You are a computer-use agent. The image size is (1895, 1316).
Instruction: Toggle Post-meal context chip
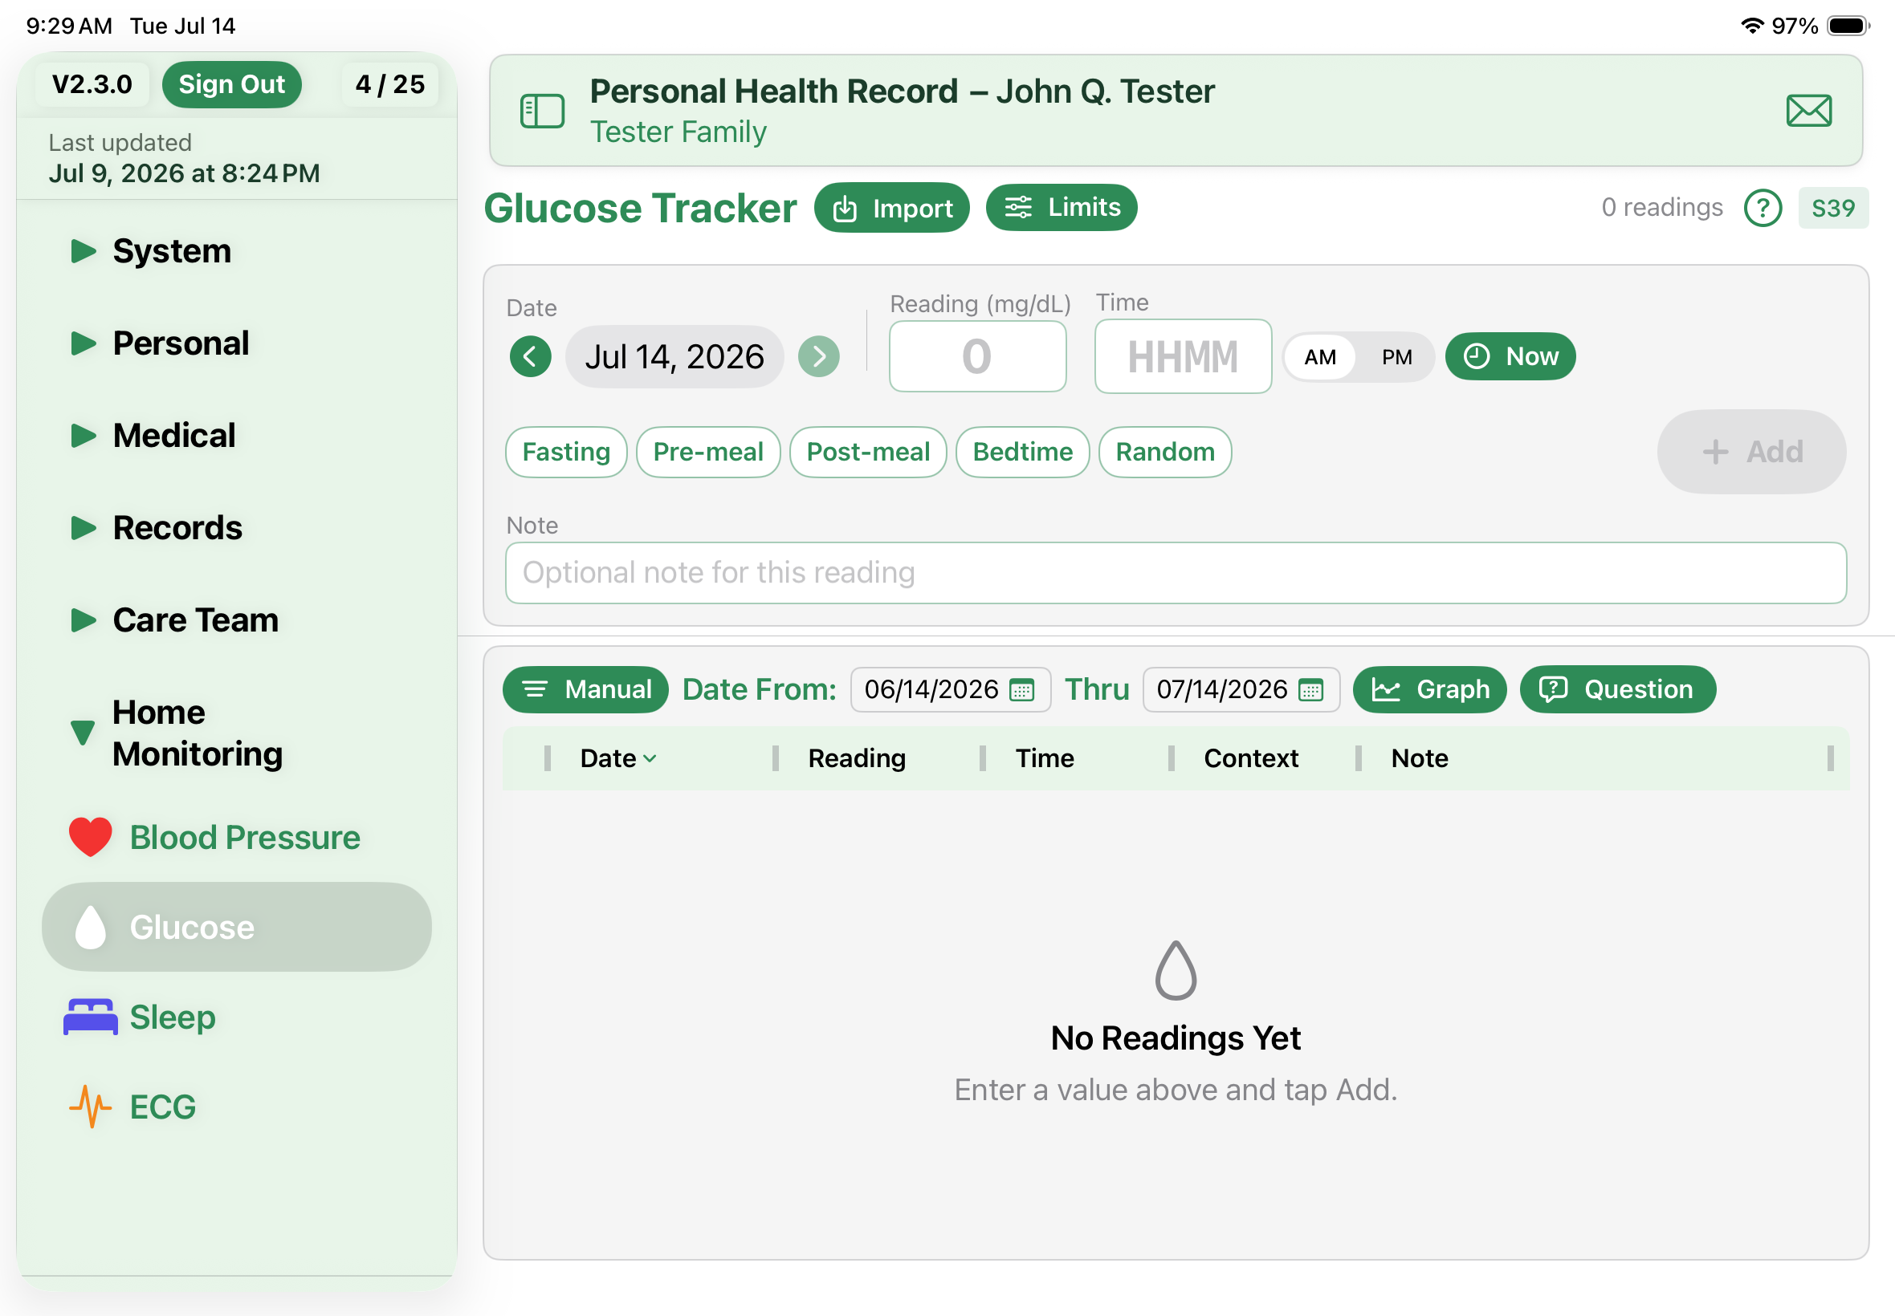coord(868,452)
